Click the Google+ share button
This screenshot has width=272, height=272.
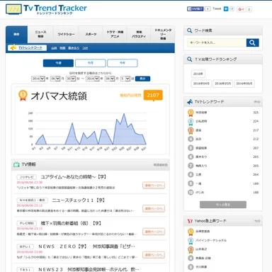click(241, 9)
